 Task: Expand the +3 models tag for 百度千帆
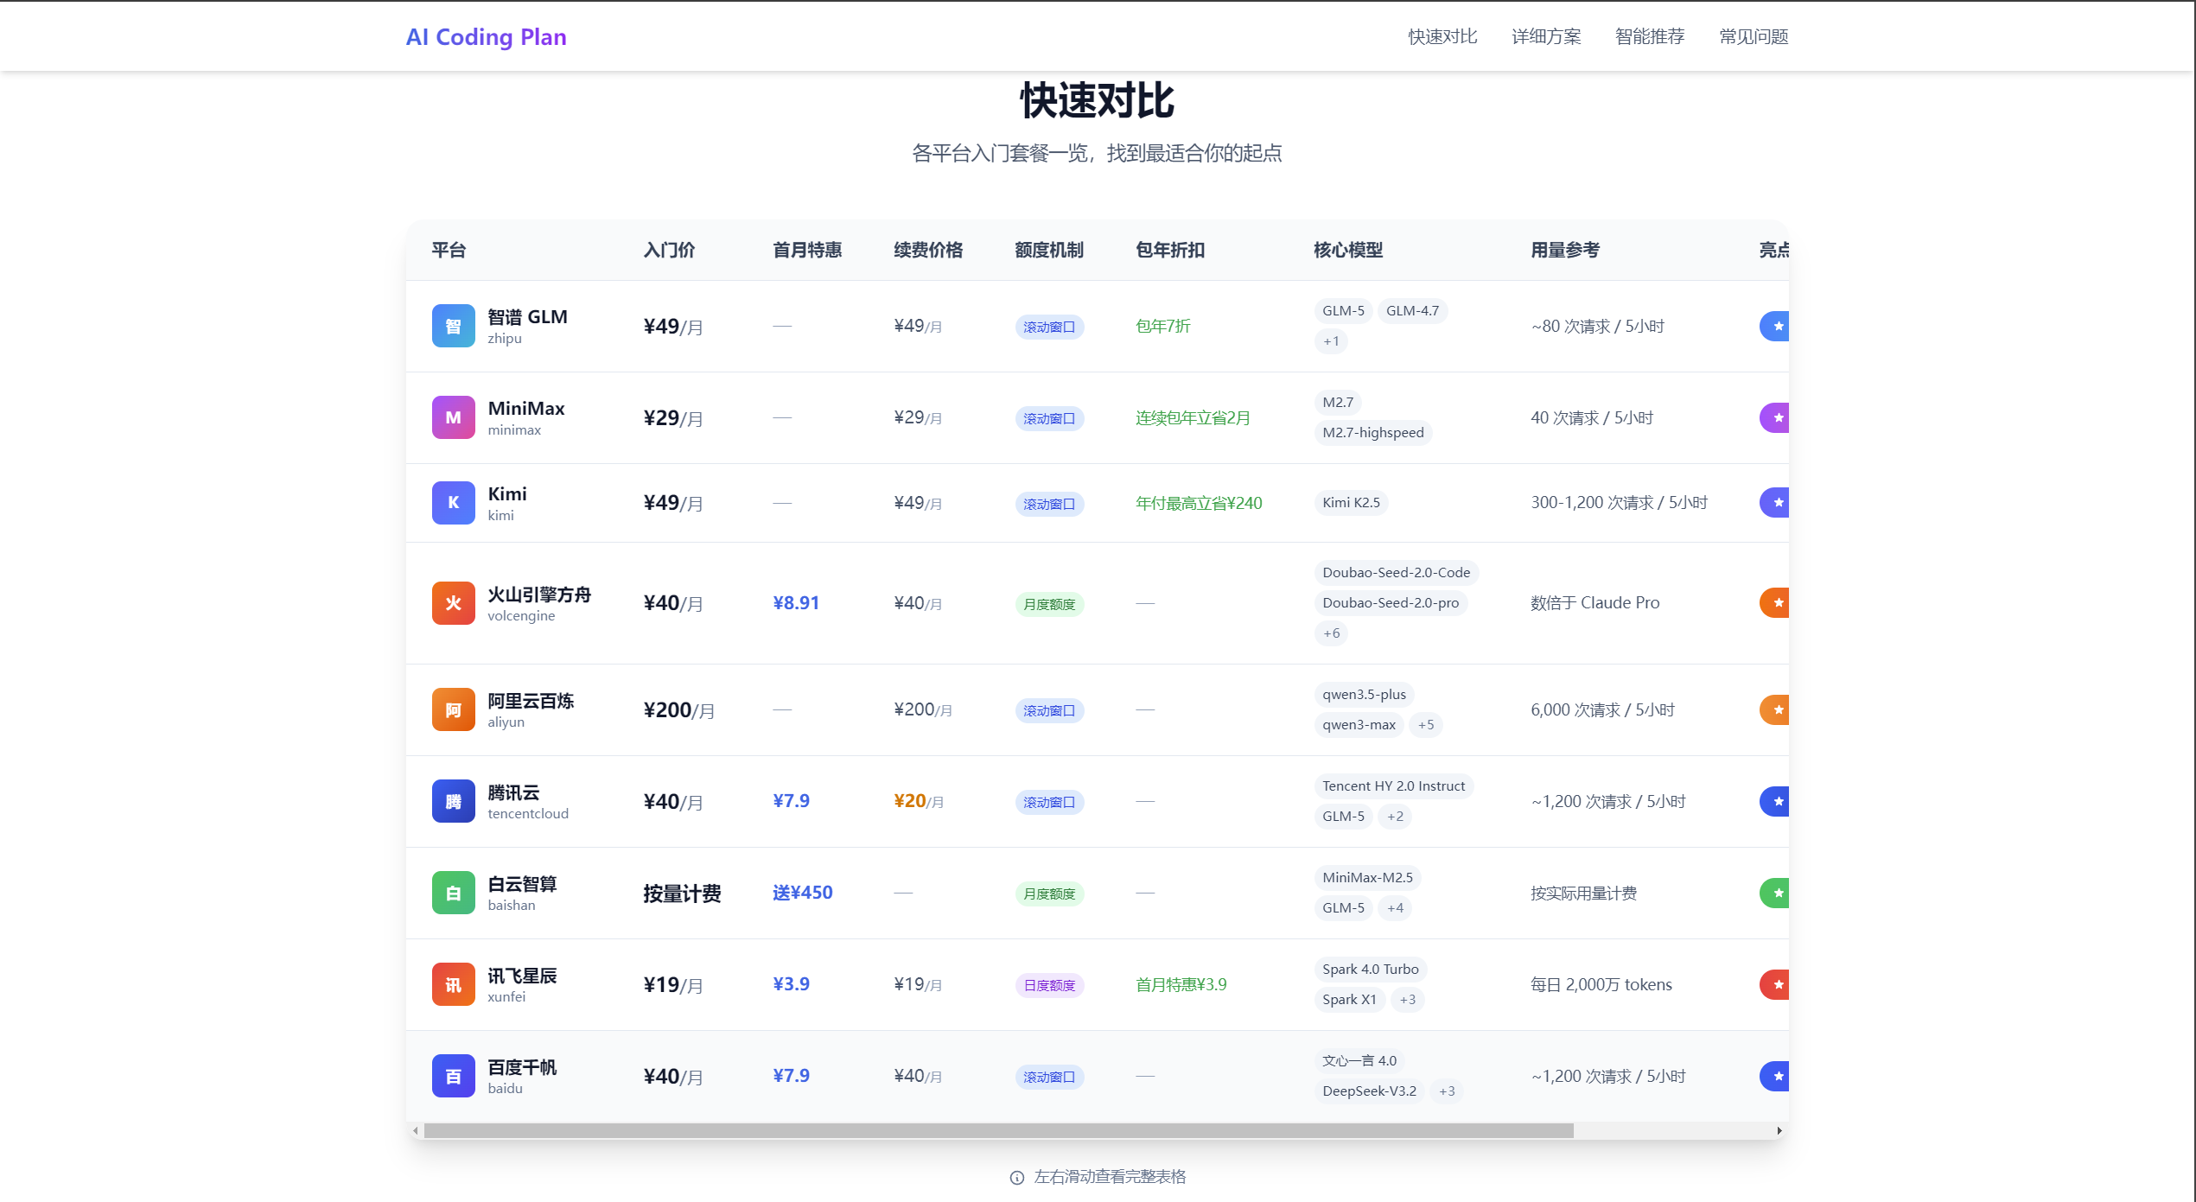click(x=1447, y=1091)
